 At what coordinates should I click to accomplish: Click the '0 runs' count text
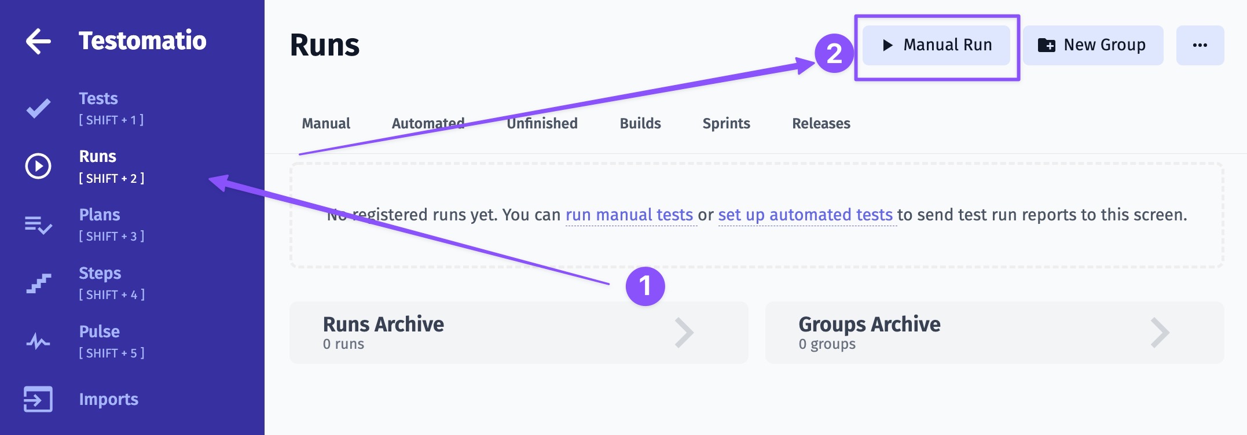343,344
